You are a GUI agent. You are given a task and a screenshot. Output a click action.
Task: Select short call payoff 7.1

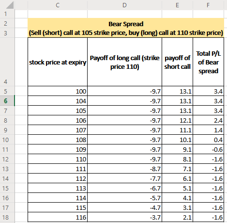coord(177,169)
